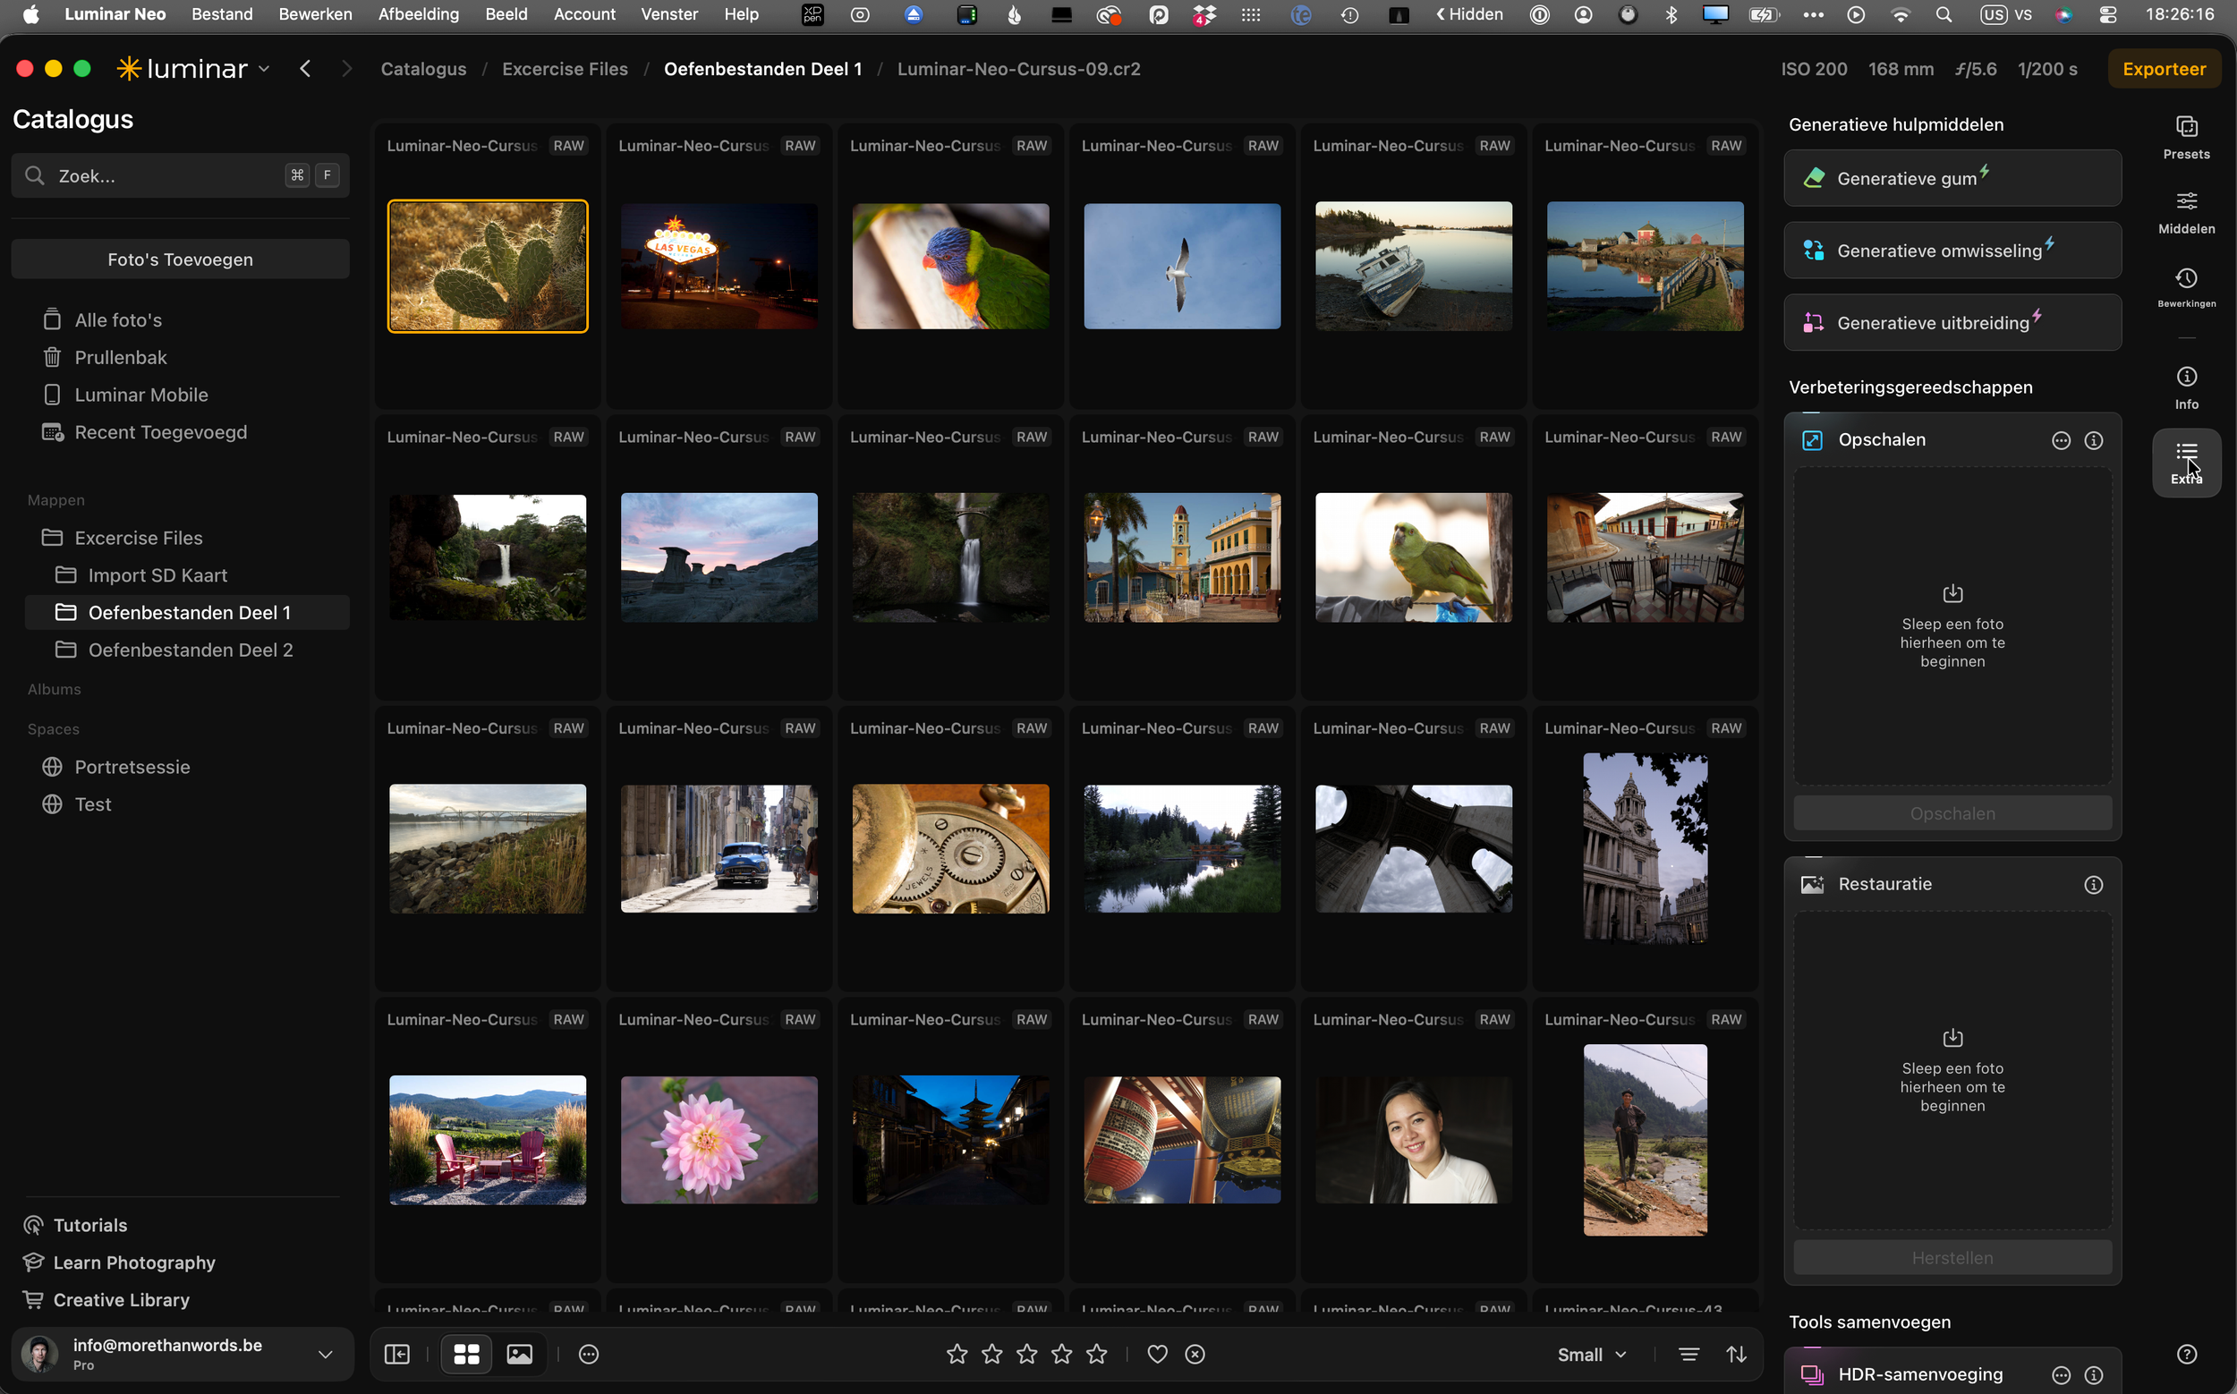Open Opschalen options ellipsis menu

[2061, 441]
